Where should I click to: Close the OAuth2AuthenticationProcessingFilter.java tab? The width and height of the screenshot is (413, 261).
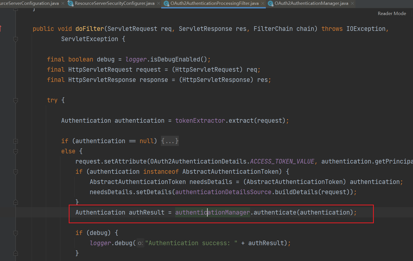tap(263, 3)
